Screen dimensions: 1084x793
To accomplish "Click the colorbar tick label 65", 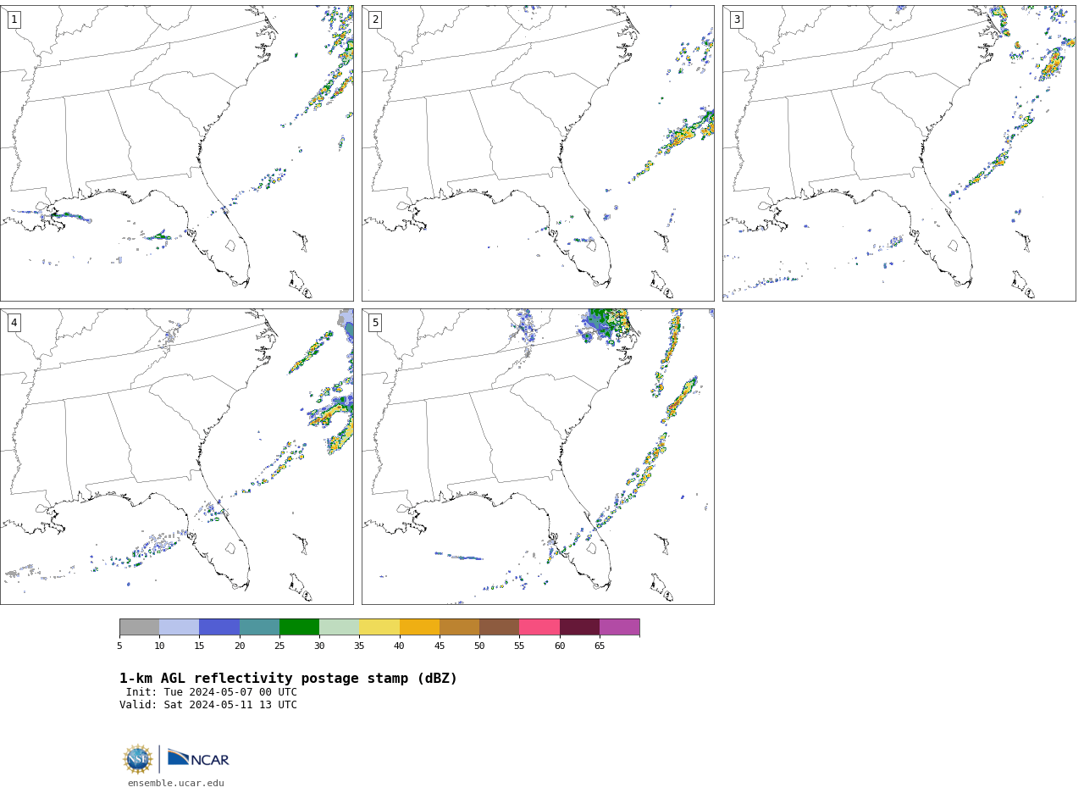I will (600, 646).
